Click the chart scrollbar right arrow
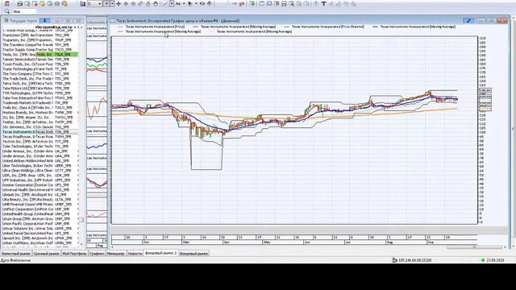 point(505,246)
